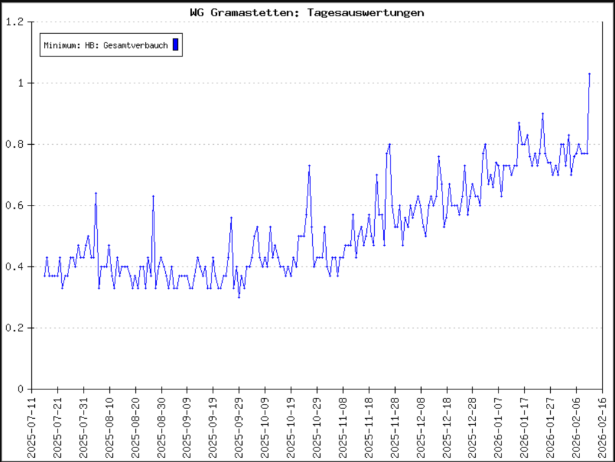Click the blue legend color swatch
The image size is (615, 462).
tap(175, 44)
